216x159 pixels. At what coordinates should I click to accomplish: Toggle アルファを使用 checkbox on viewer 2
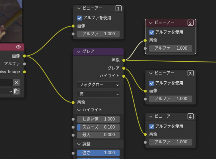tap(152, 32)
